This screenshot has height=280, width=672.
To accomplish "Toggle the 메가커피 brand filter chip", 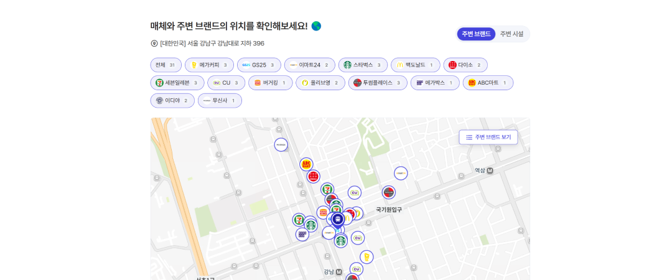I will point(209,65).
